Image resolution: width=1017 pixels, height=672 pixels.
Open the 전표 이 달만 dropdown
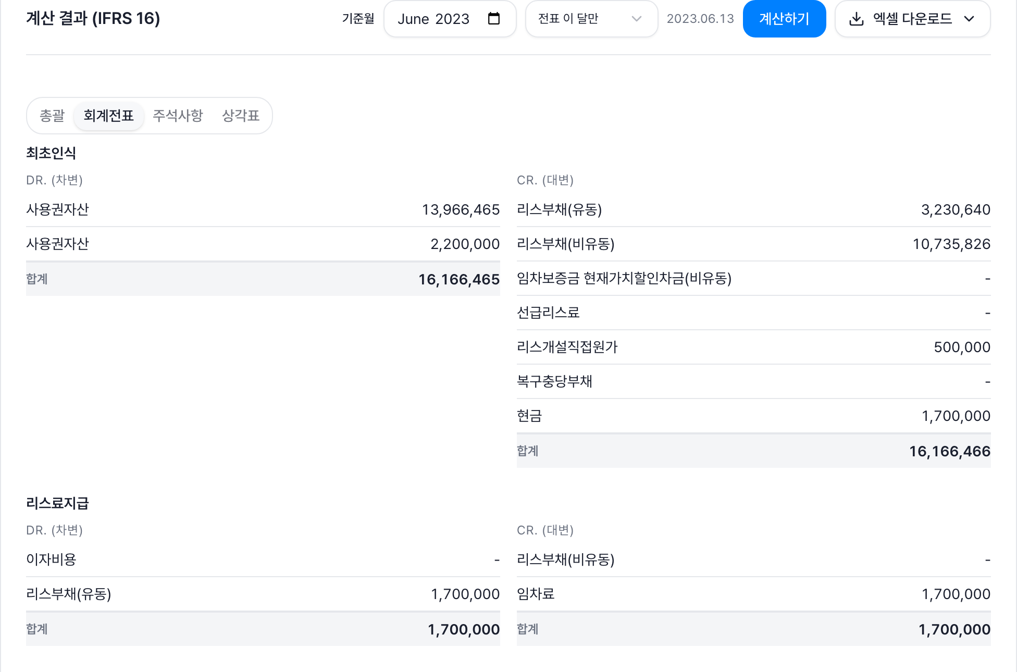[591, 19]
